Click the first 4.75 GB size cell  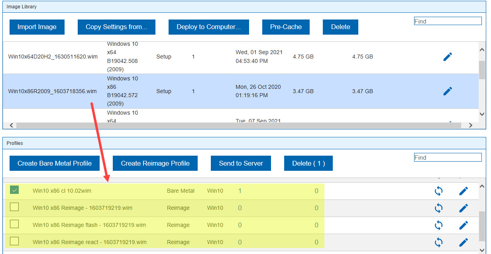tap(303, 57)
